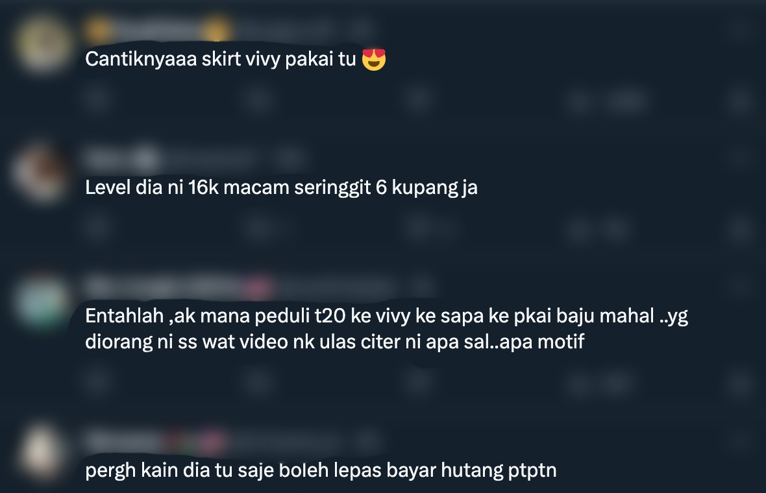Image resolution: width=766 pixels, height=493 pixels.
Task: Like the 'Level dia ni 16k' tweet
Action: click(419, 228)
